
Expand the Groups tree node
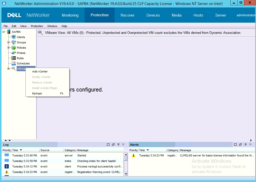click(8, 42)
